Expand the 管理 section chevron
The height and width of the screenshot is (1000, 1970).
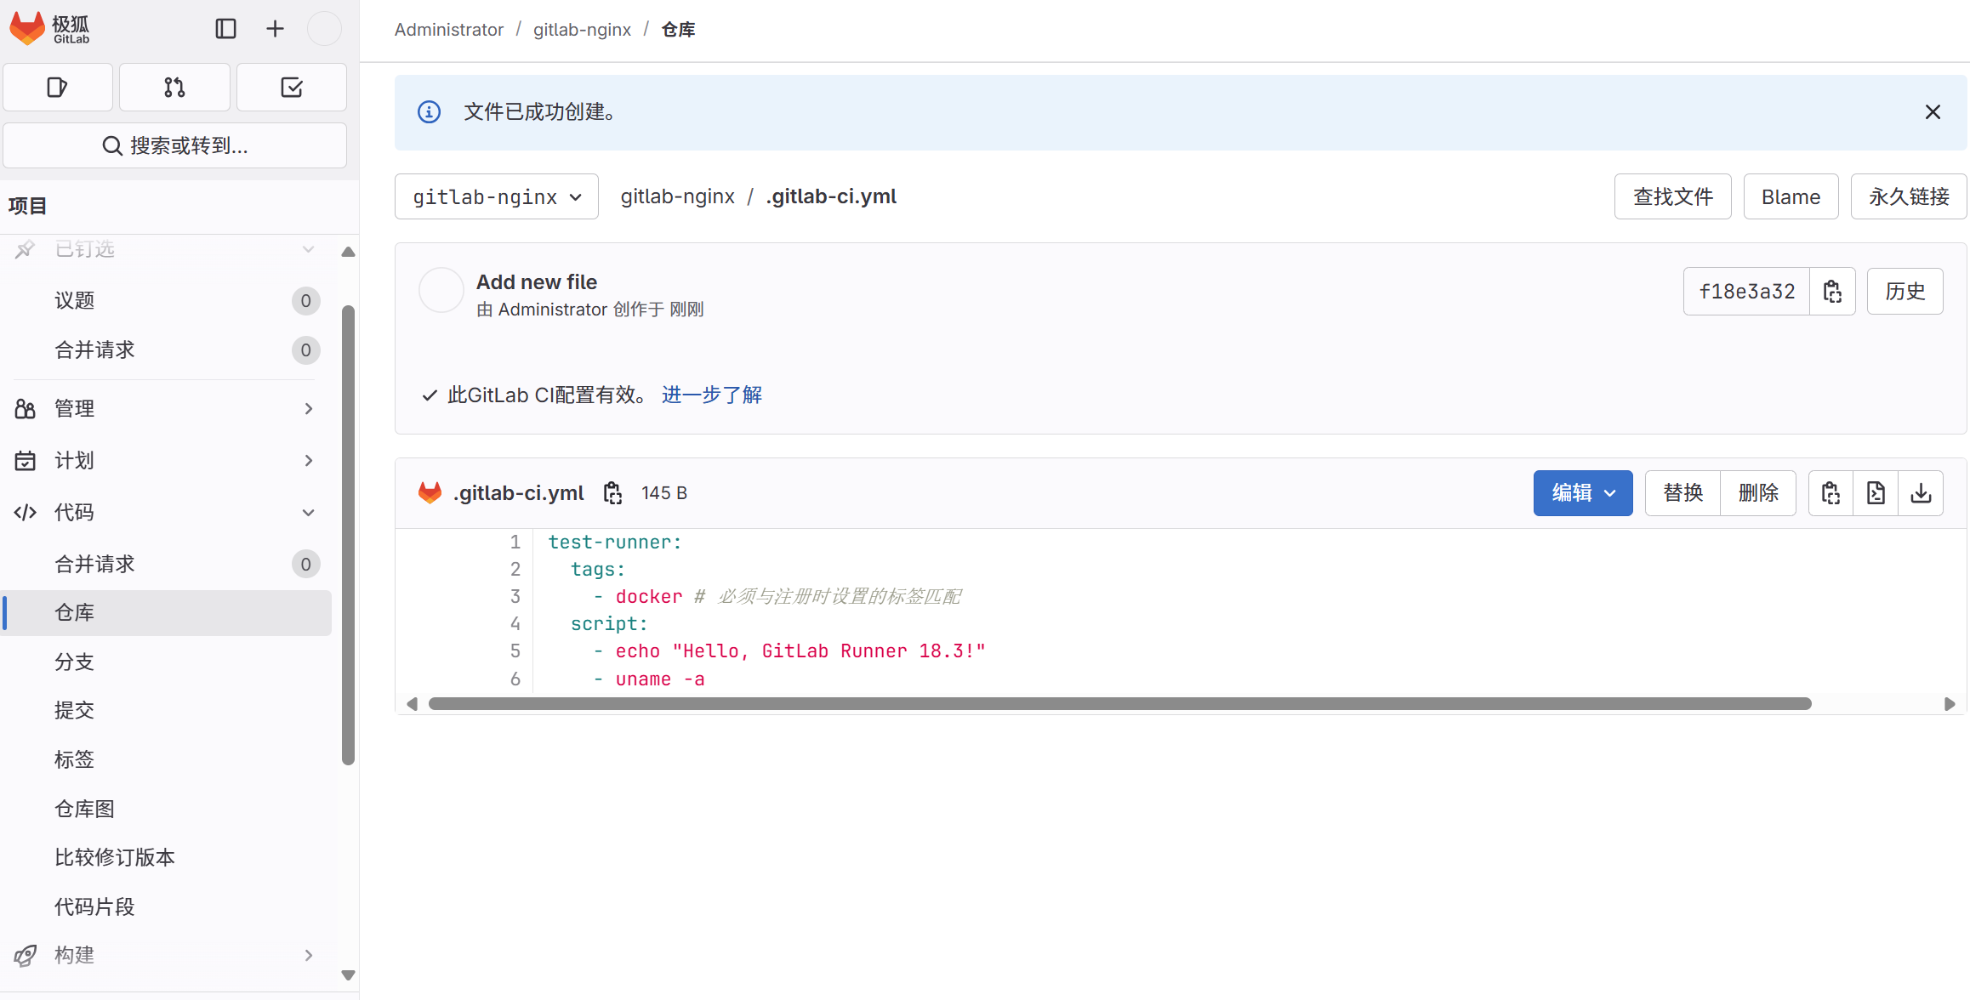tap(308, 409)
